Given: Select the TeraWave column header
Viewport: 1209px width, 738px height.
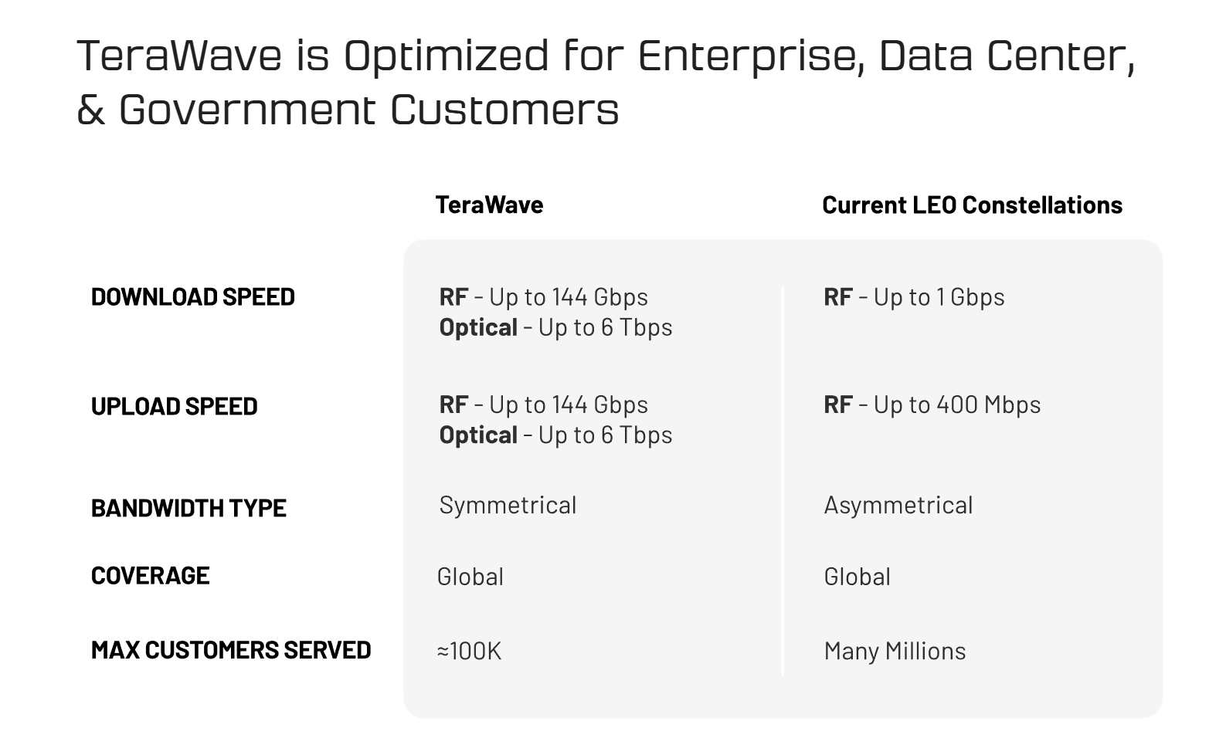Looking at the screenshot, I should (x=489, y=205).
